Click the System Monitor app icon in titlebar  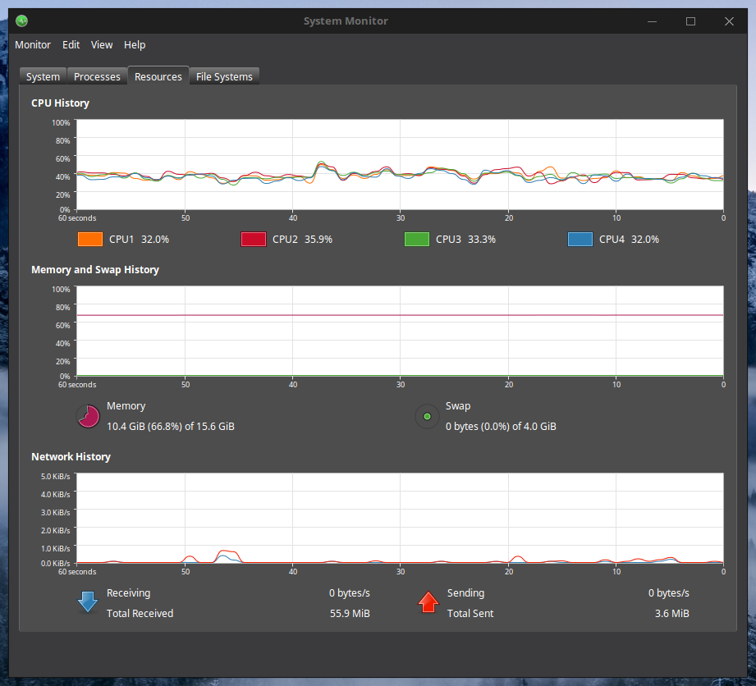point(21,21)
